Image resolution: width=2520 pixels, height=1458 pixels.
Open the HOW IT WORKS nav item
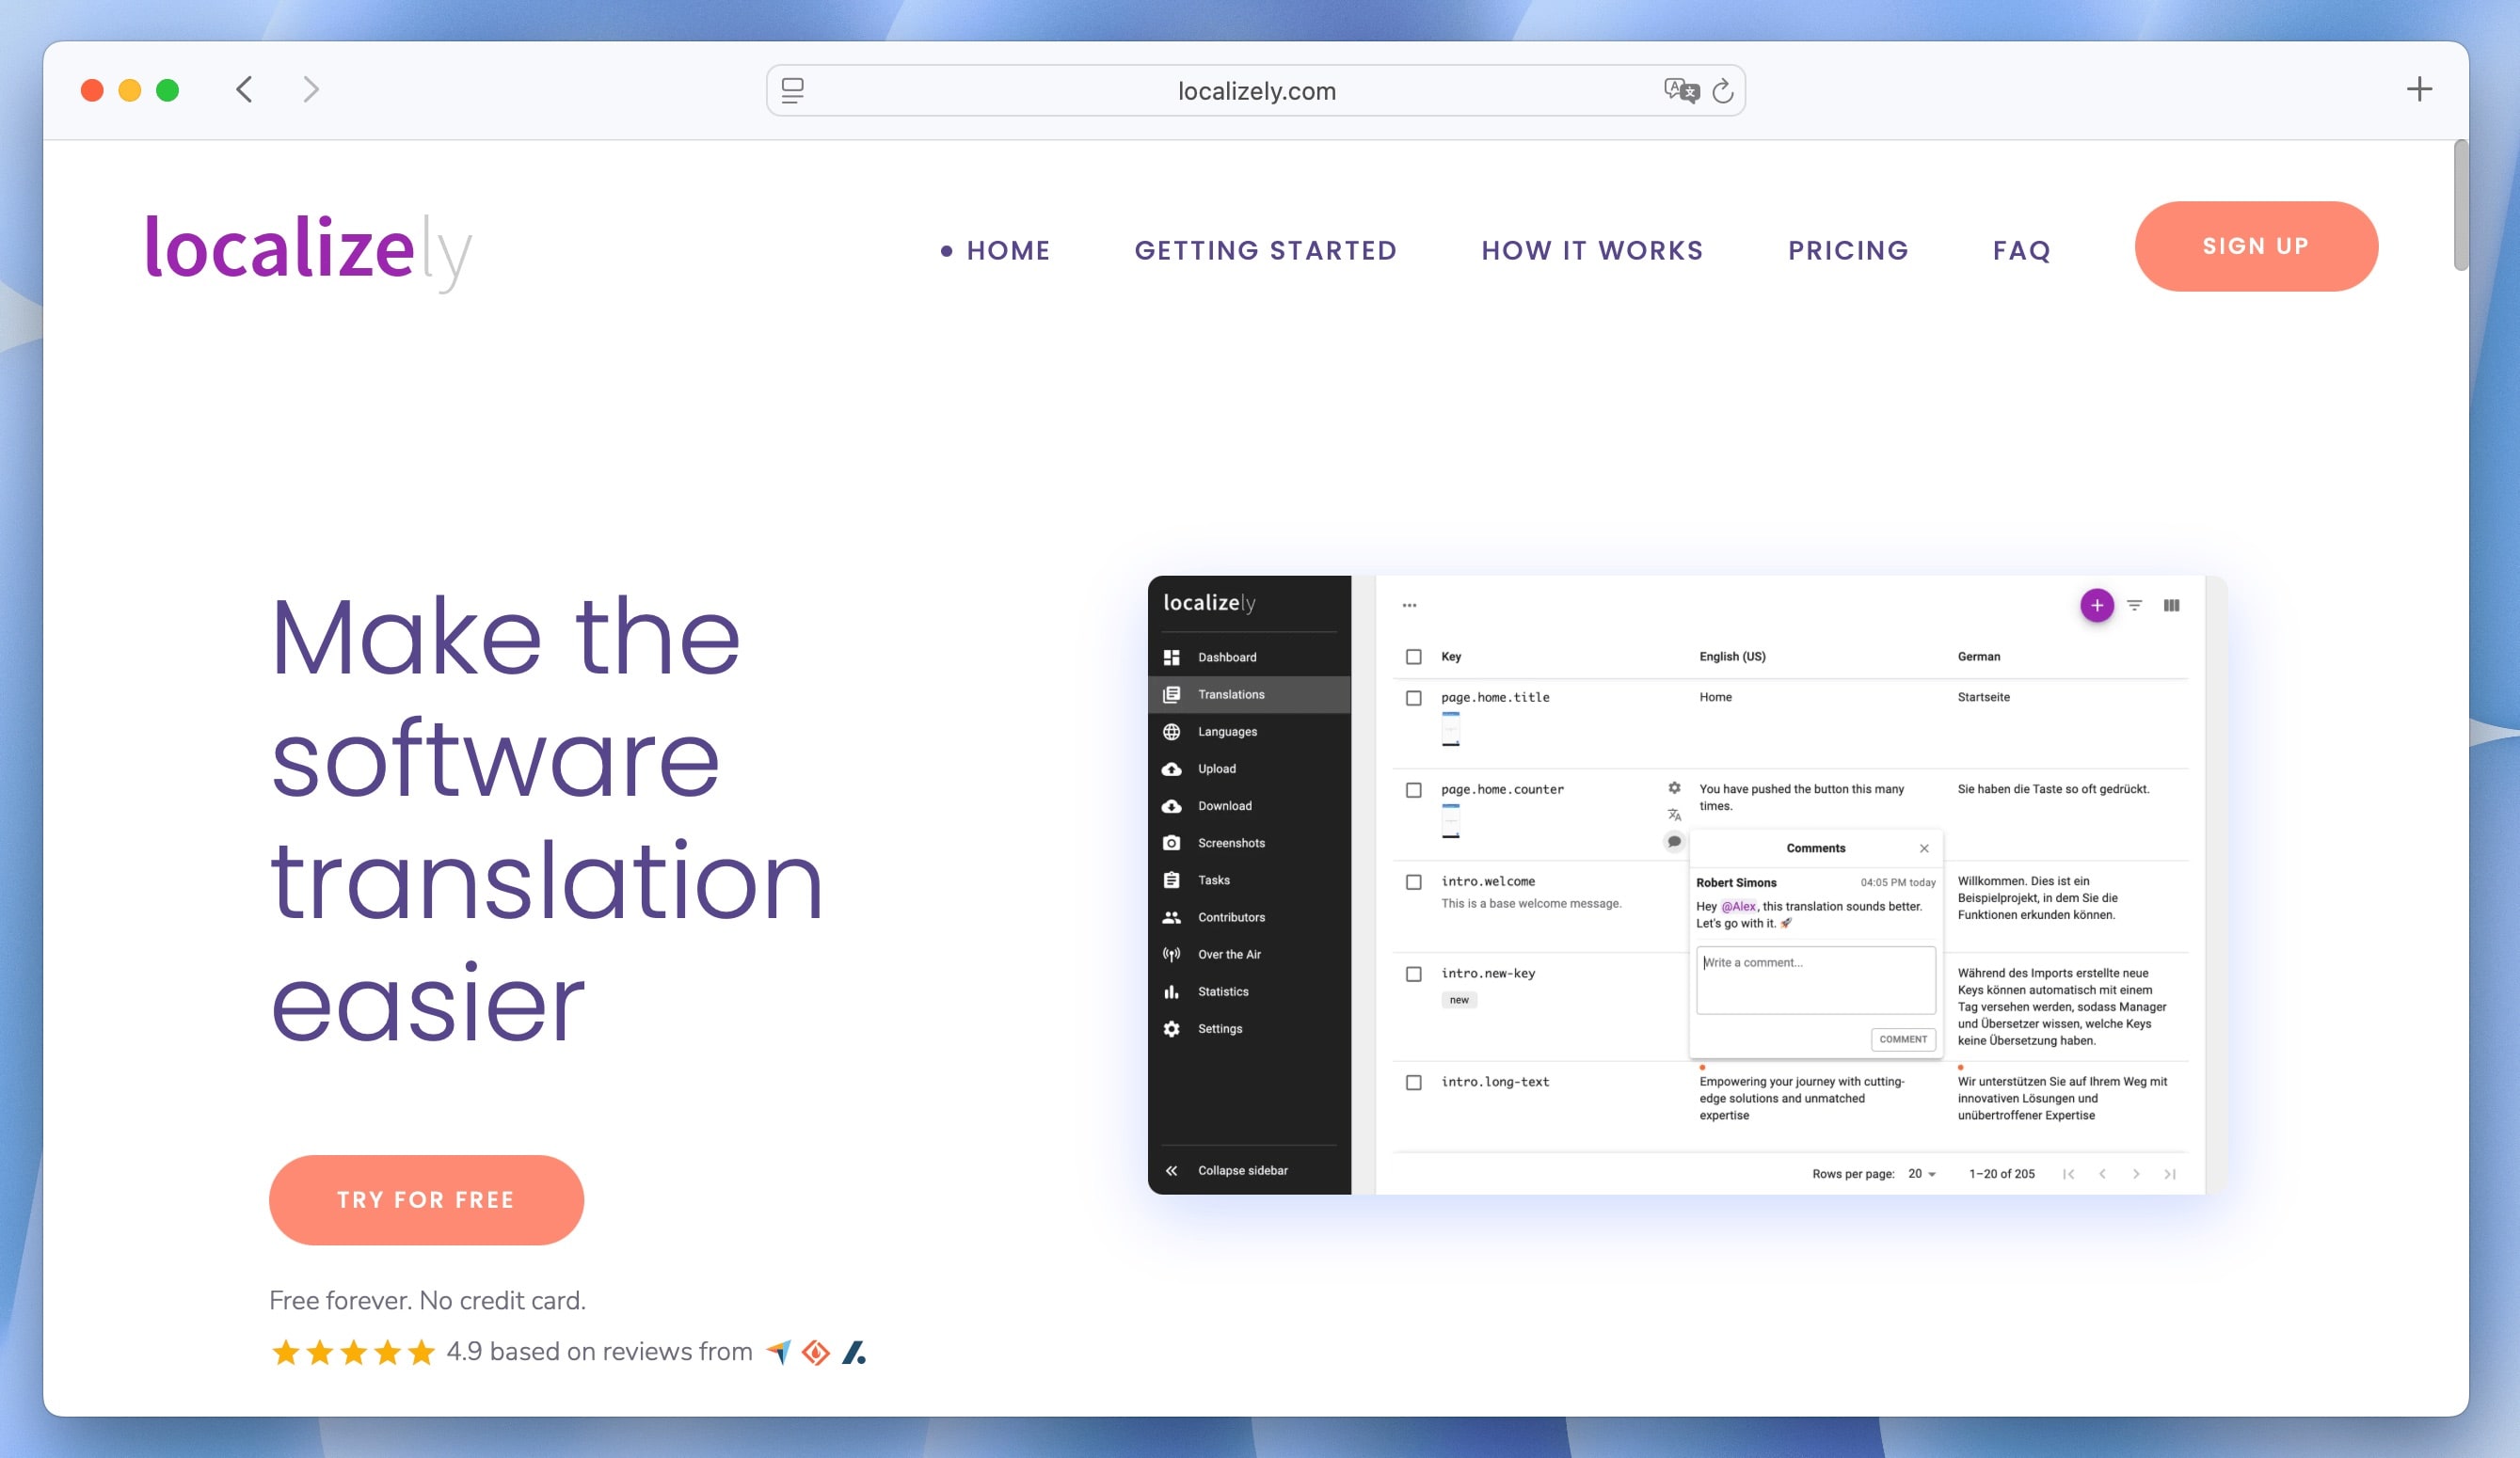click(x=1592, y=250)
